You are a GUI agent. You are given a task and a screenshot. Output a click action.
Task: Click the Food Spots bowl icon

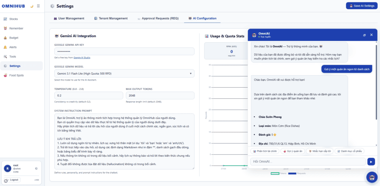point(5,75)
